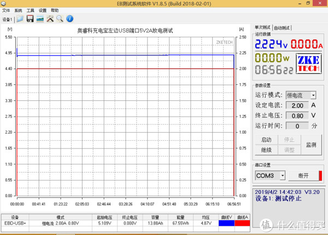Click the 2.224V voltage readout

(x=271, y=44)
